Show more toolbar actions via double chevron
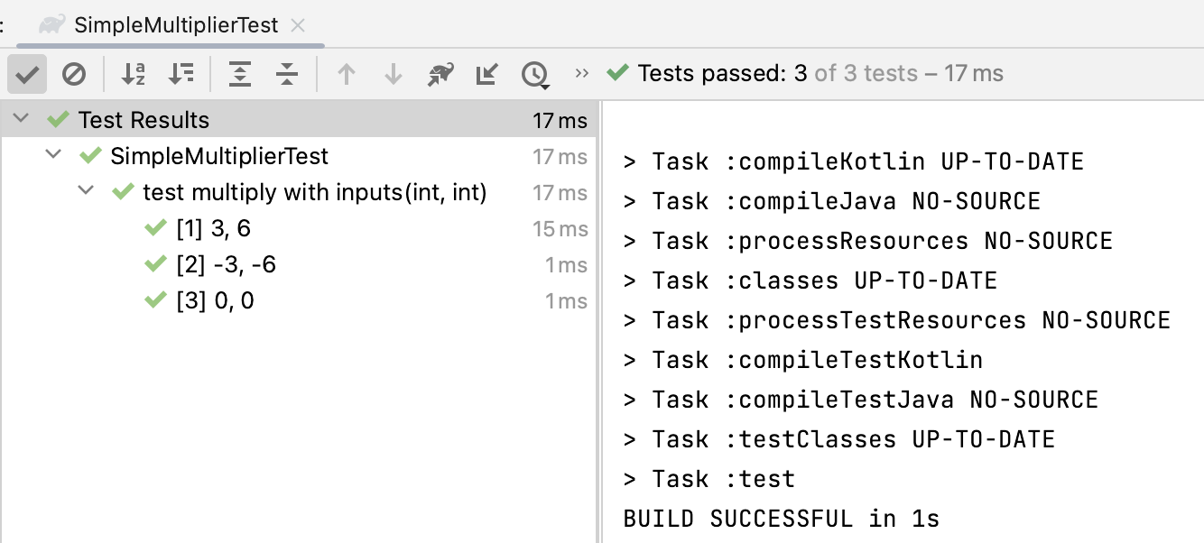1204x543 pixels. click(582, 73)
